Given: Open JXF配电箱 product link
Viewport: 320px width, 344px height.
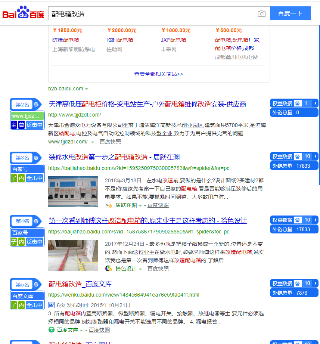Looking at the screenshot, I should pyautogui.click(x=173, y=40).
